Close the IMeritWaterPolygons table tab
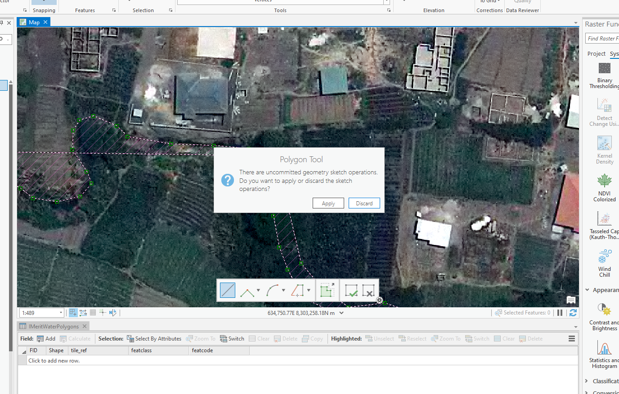 tap(85, 326)
